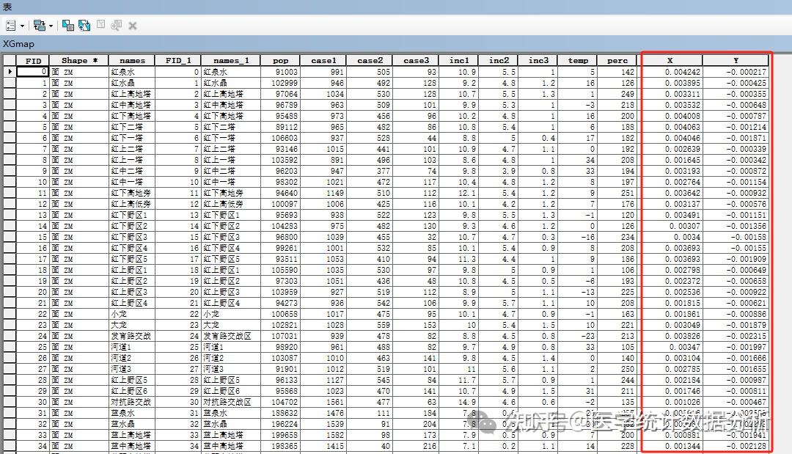The image size is (792, 454).
Task: Click the Delete Selected rows icon
Action: 132,26
